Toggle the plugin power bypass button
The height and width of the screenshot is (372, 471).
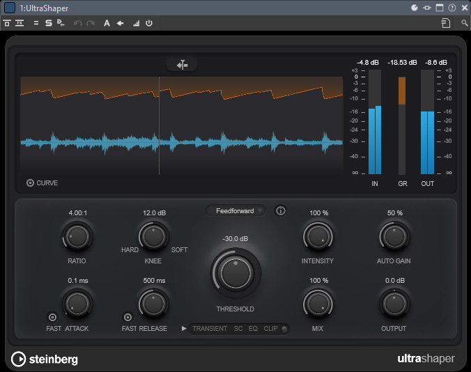[x=149, y=23]
